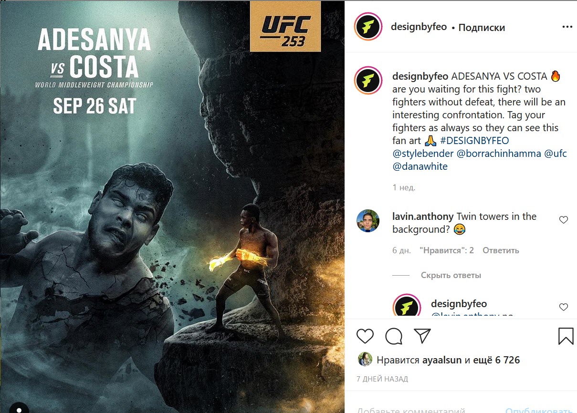
Task: Save the post with the bookmark icon
Action: (566, 336)
